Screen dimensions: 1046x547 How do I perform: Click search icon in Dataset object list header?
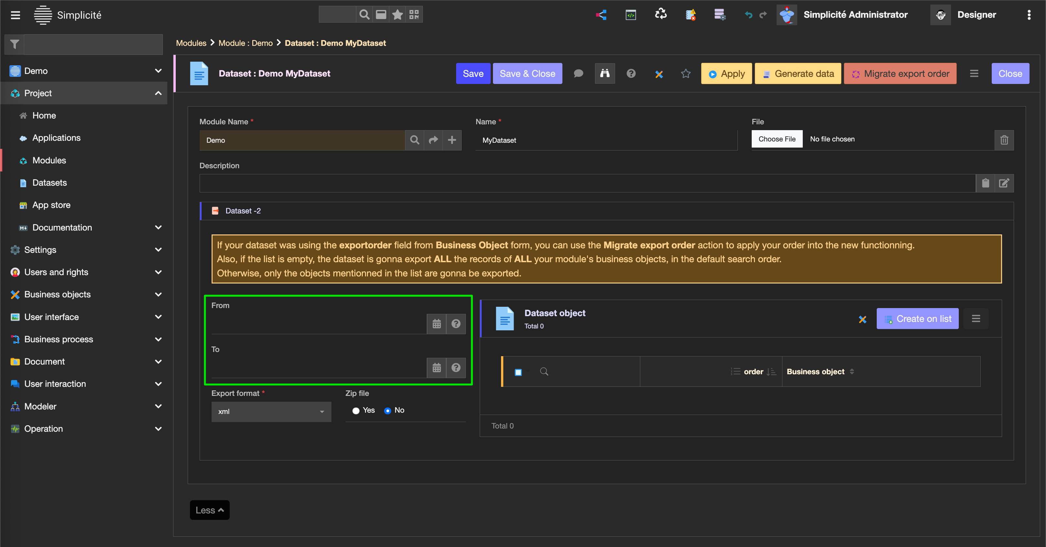coord(544,372)
